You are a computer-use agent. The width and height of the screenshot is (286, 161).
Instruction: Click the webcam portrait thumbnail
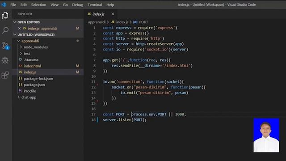(x=266, y=135)
